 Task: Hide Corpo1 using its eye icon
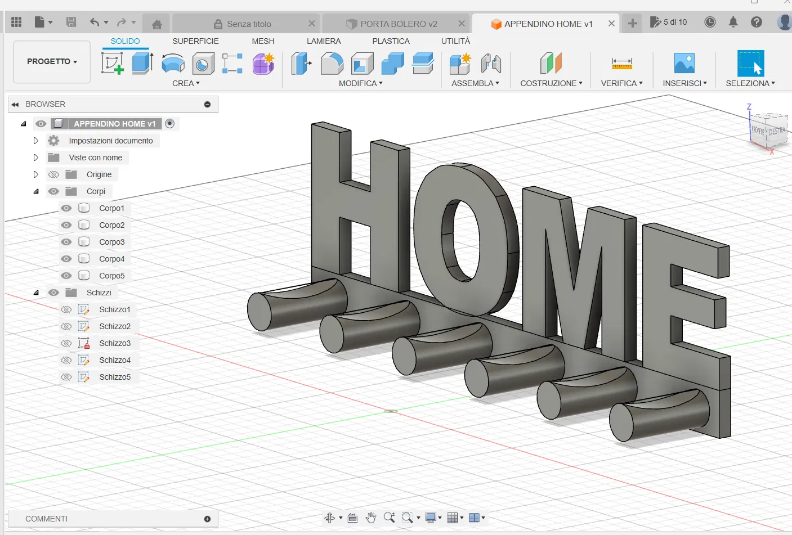66,208
